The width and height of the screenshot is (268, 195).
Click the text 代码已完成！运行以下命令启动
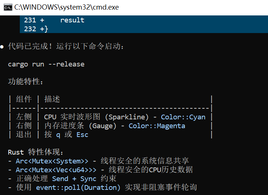click(x=66, y=46)
